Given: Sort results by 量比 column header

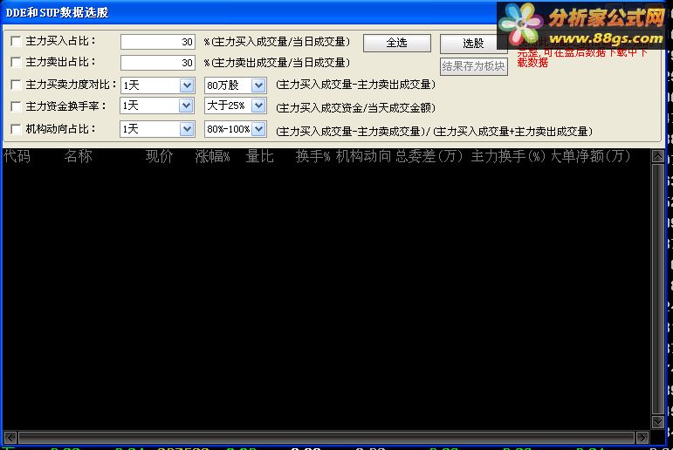Looking at the screenshot, I should [259, 156].
